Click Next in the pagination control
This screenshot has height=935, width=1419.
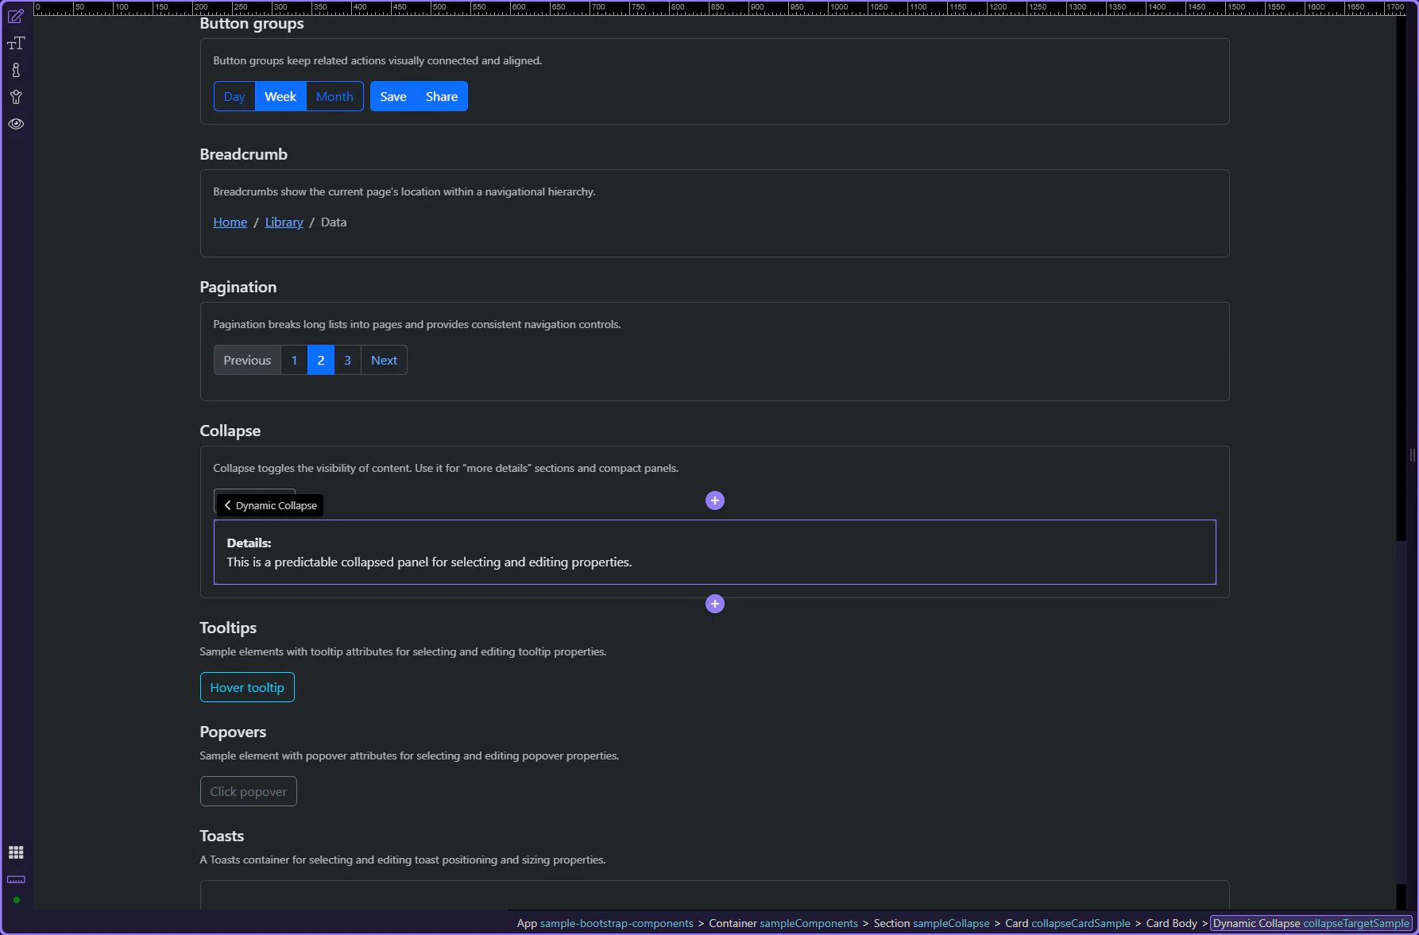384,360
